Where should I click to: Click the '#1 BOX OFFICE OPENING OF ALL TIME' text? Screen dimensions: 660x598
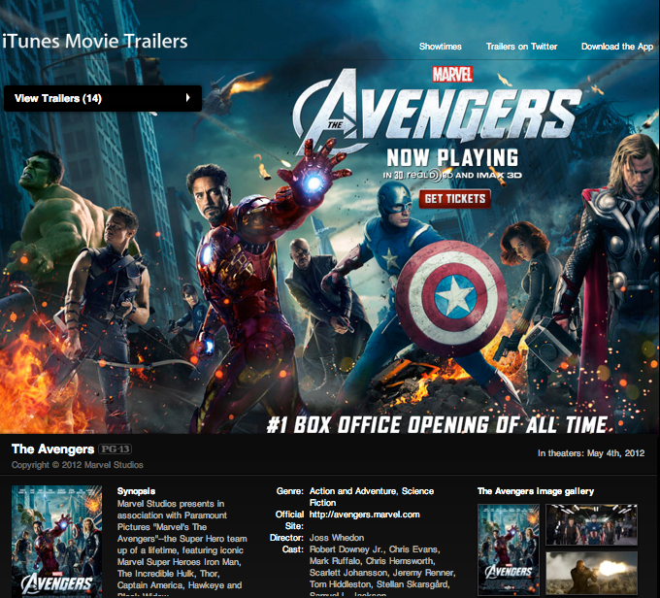coord(437,424)
